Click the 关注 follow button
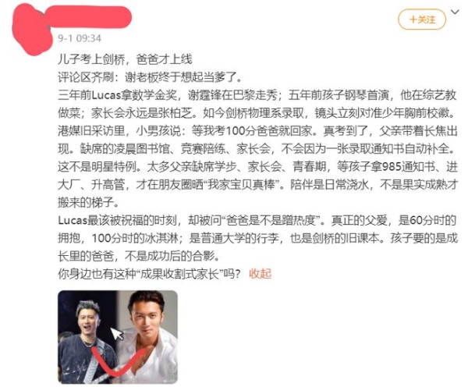The image size is (468, 387). pyautogui.click(x=422, y=20)
